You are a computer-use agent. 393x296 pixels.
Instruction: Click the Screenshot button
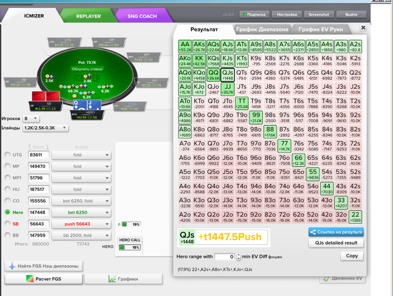point(318,15)
